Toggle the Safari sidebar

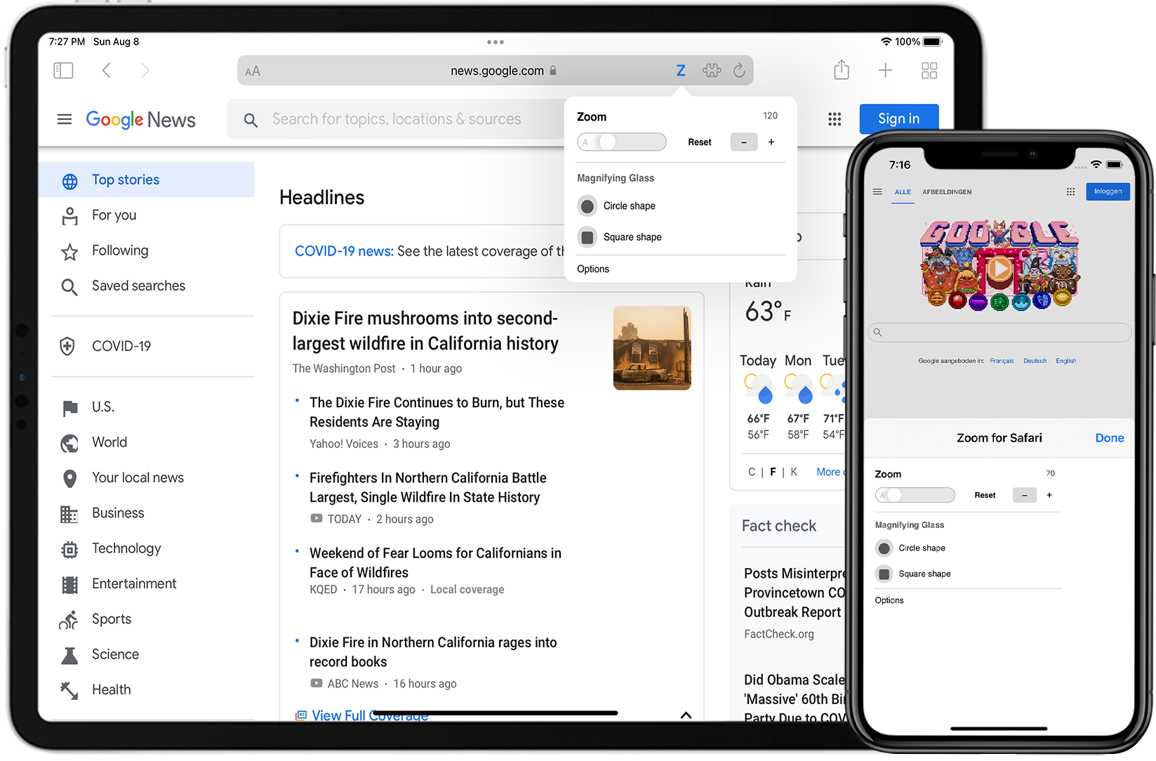[x=63, y=70]
